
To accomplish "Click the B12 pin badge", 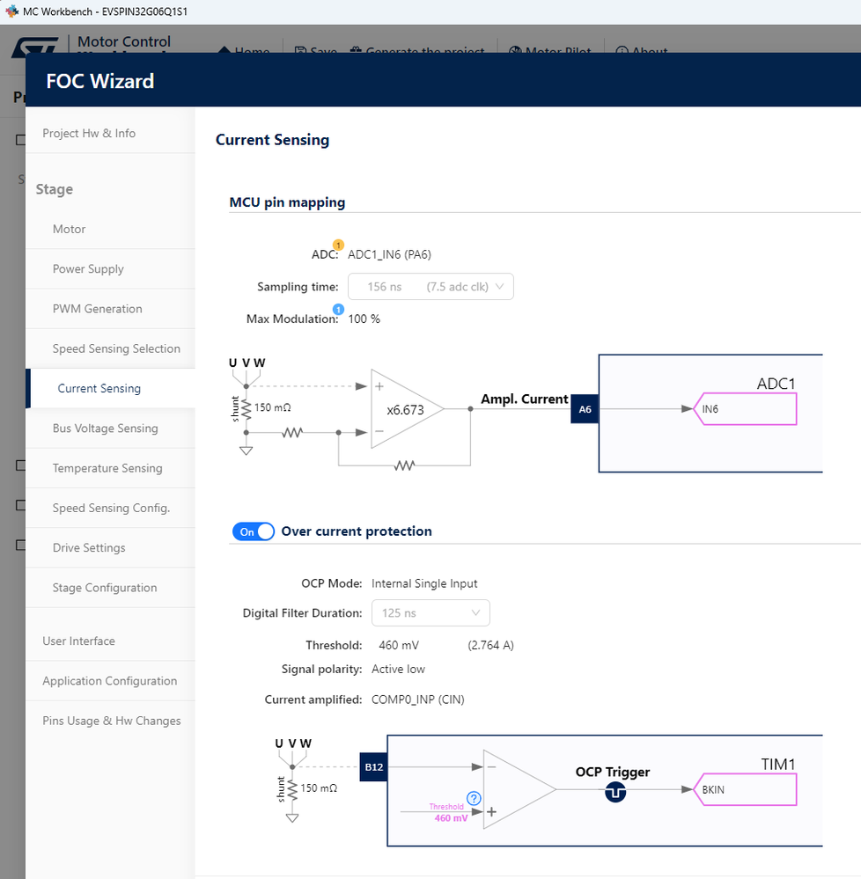I will pos(374,767).
